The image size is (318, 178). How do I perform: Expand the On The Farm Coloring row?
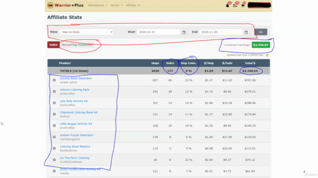pos(54,160)
